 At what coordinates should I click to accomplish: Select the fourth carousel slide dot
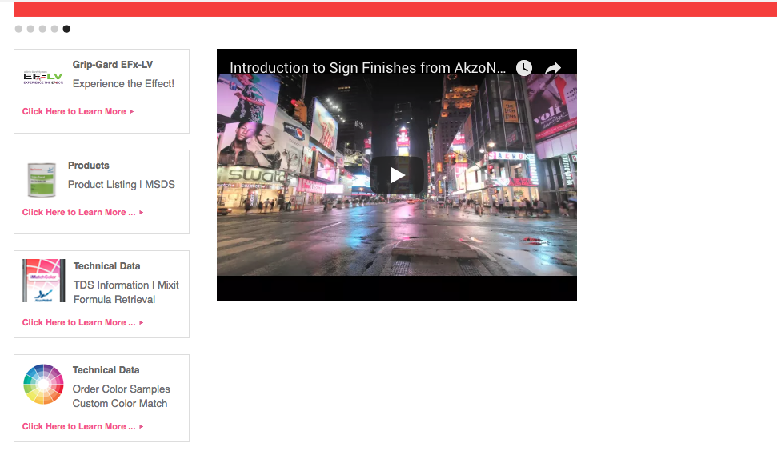(54, 29)
